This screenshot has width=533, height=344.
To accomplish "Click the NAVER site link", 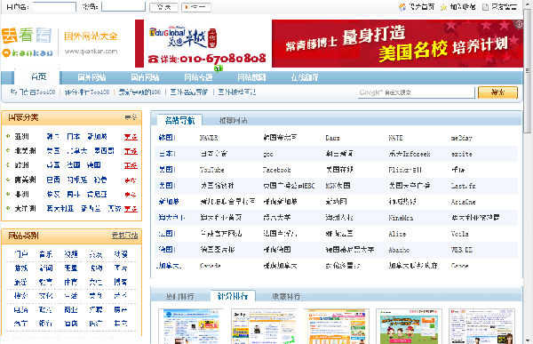I will 209,138.
